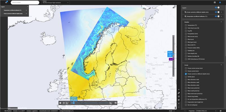Expand Ocean currents at different depths legend

[26, 13]
